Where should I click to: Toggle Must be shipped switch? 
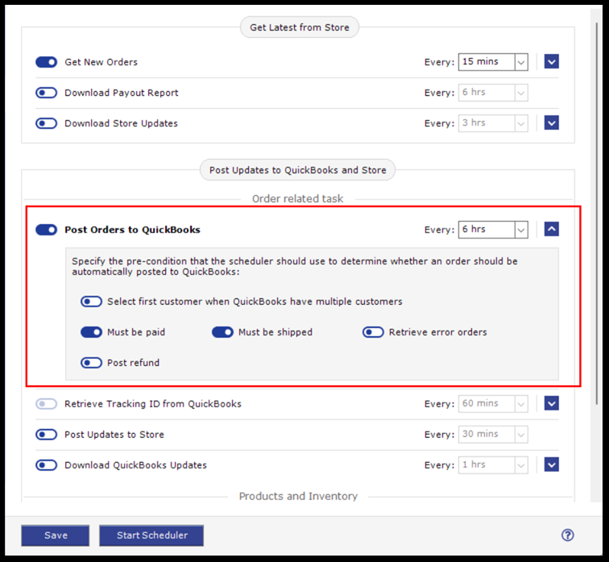coord(222,332)
